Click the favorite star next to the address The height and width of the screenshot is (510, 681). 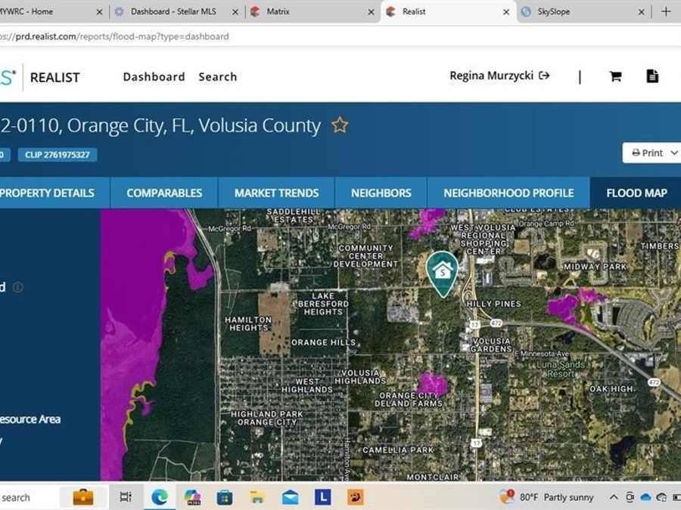pyautogui.click(x=340, y=125)
